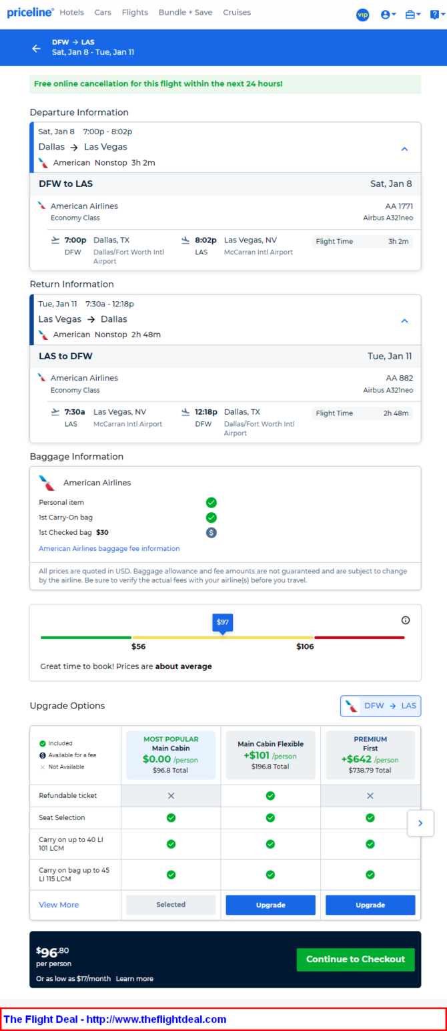Upgrade to Main Cabin Flexible
Screen dimensions: 447x1031
click(270, 905)
